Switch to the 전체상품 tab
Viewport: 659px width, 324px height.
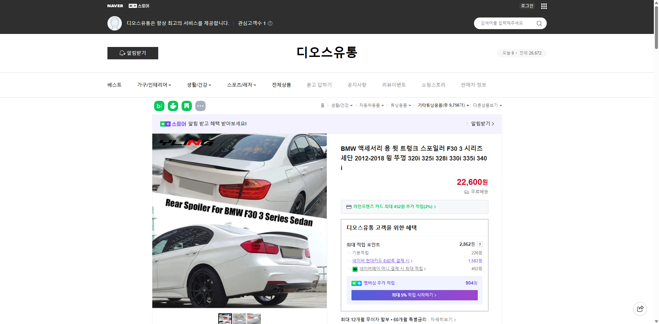click(x=281, y=85)
